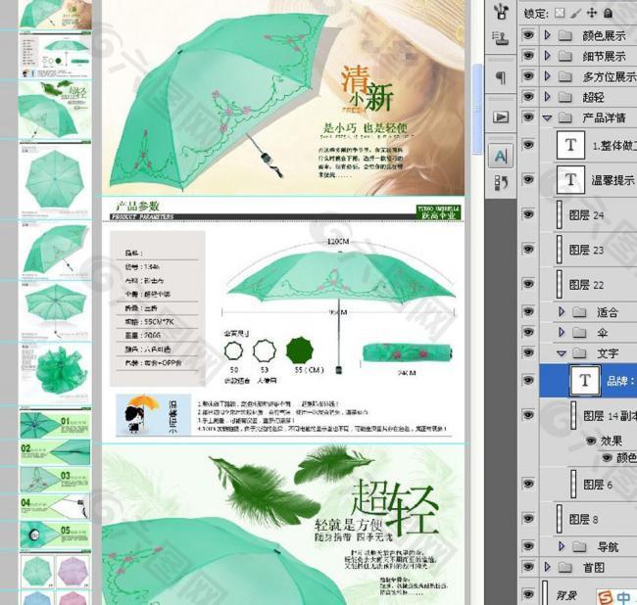
Task: Open the Paragraph panel icon
Action: tap(502, 77)
